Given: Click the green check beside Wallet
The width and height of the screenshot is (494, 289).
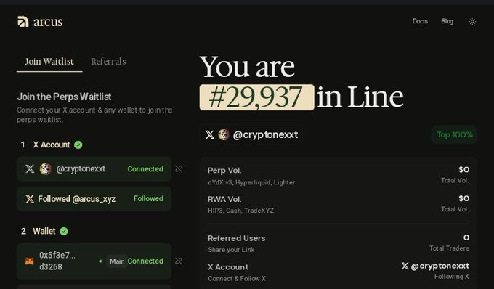Looking at the screenshot, I should pyautogui.click(x=64, y=232).
